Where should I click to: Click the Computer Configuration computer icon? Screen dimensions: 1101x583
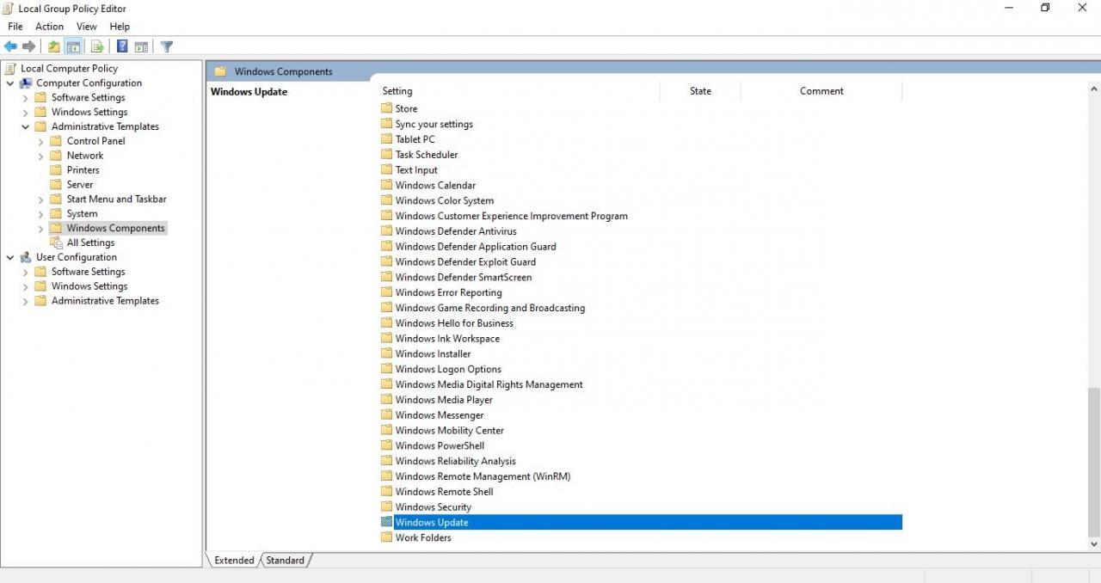(x=26, y=83)
